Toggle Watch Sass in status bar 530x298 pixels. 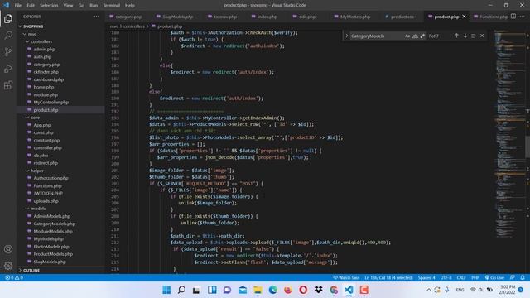point(346,278)
